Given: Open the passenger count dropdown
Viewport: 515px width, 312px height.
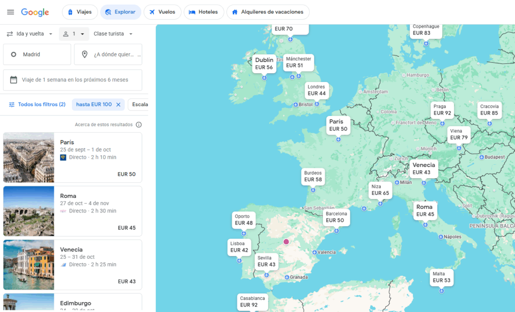Looking at the screenshot, I should [74, 34].
